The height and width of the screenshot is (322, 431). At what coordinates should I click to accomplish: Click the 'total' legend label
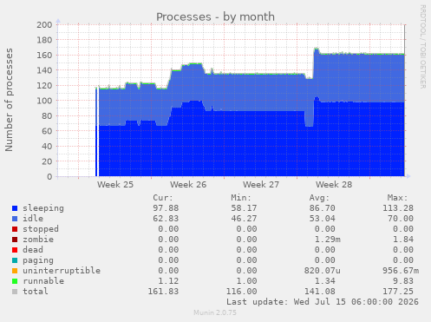click(x=36, y=292)
